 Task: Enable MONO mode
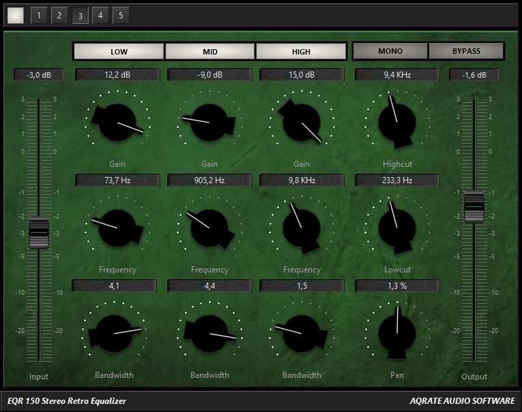tap(390, 51)
